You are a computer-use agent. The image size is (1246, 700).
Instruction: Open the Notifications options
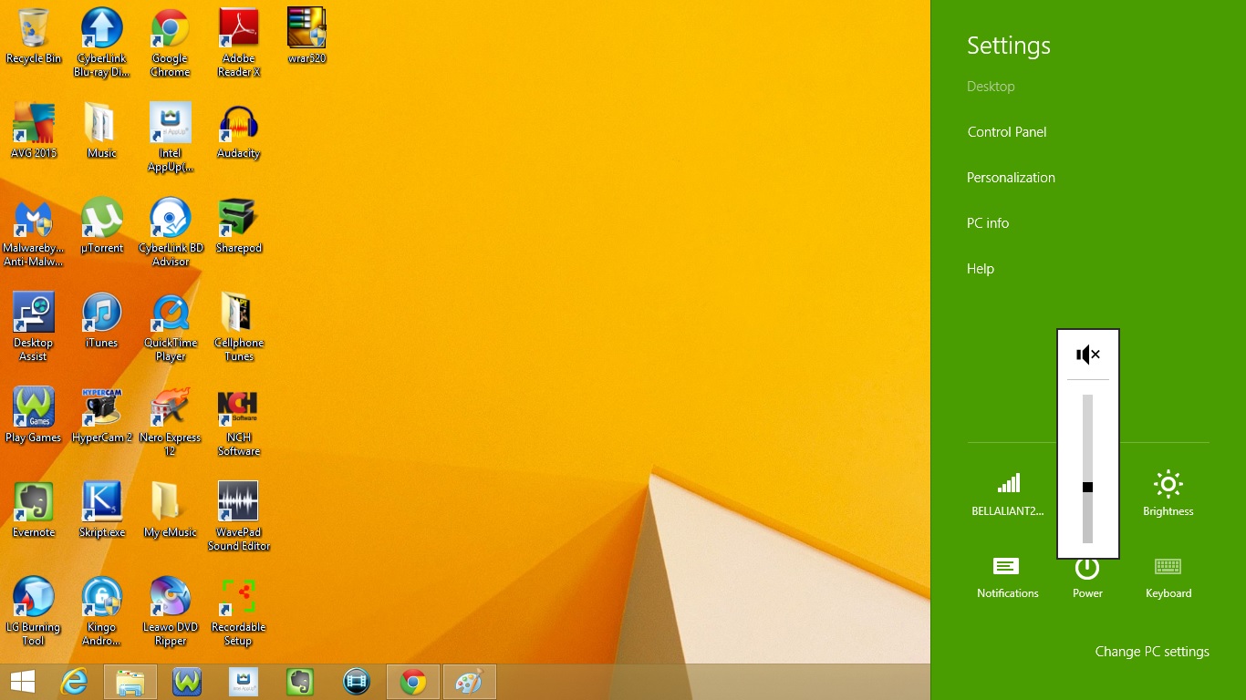point(1008,577)
